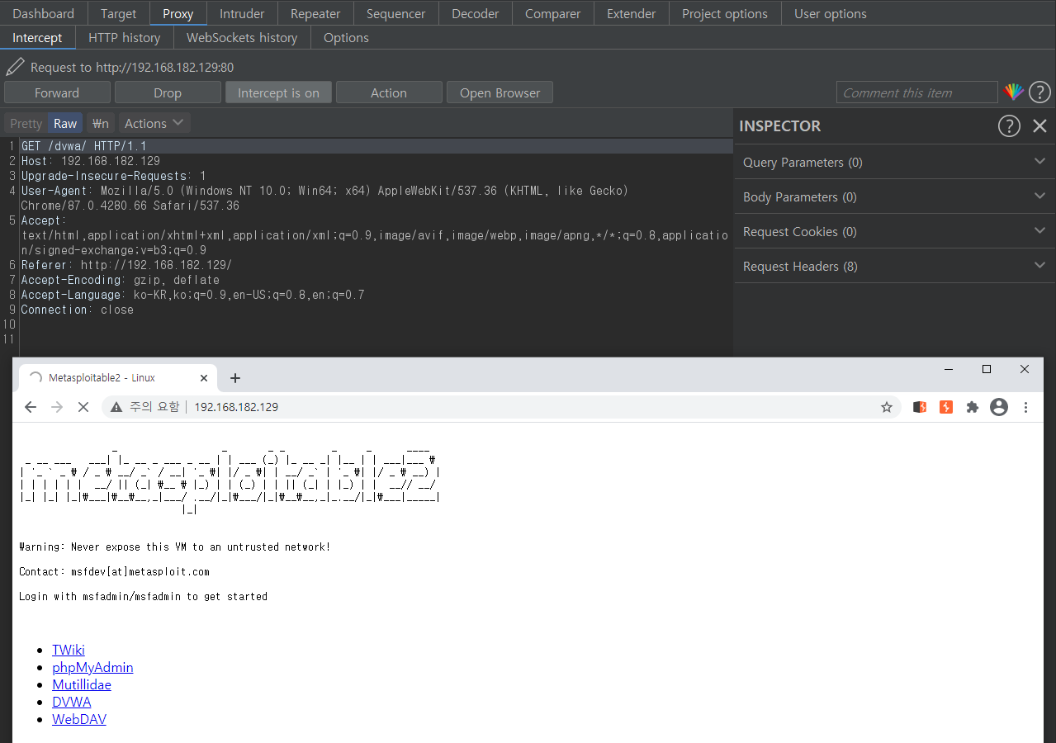The height and width of the screenshot is (743, 1056).
Task: Select the Proxy tab
Action: (178, 13)
